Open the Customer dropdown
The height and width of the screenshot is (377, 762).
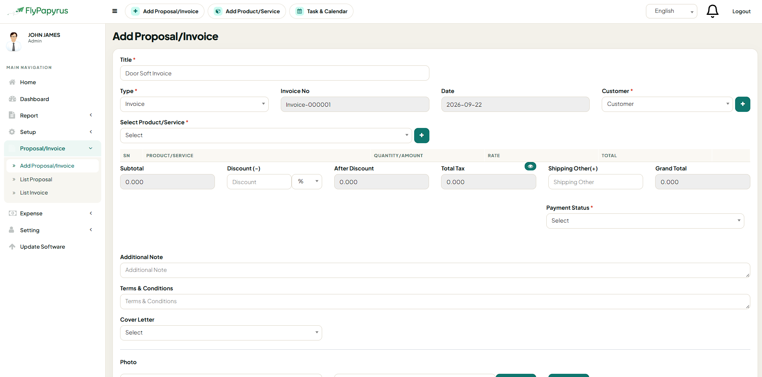pos(667,104)
